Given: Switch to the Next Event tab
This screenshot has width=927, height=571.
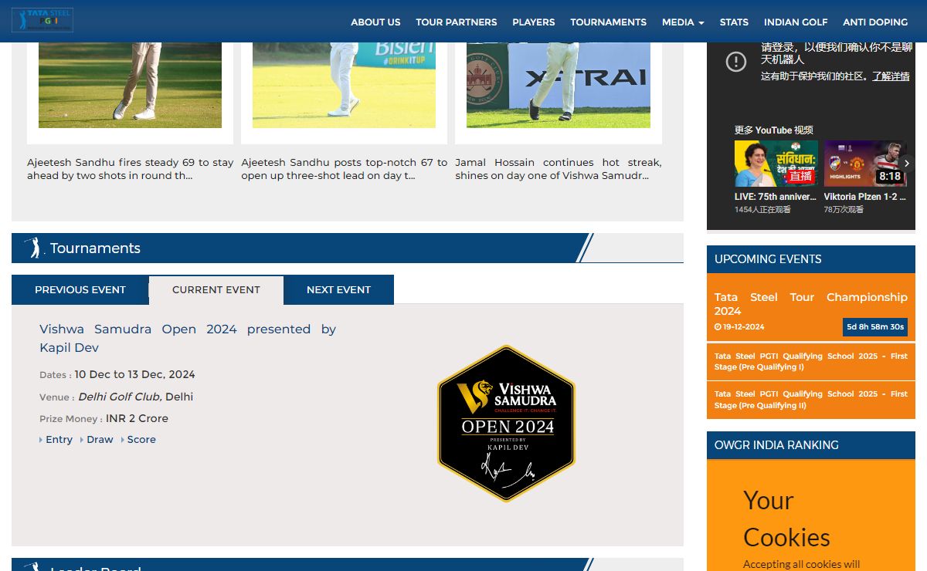Looking at the screenshot, I should [338, 289].
